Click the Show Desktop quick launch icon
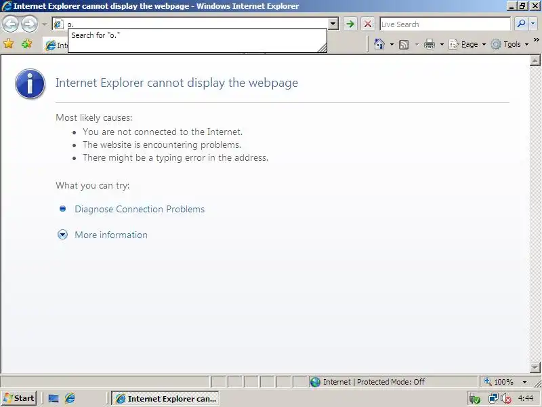542x407 pixels. tap(54, 398)
